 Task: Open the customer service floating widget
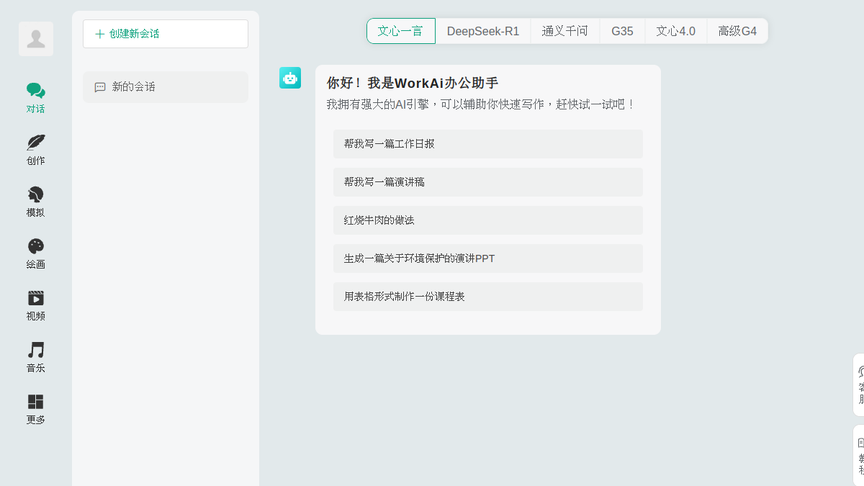tap(859, 384)
